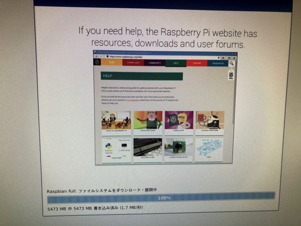The height and width of the screenshot is (226, 301).
Task: Click the 100% installation progress bar
Action: click(161, 198)
